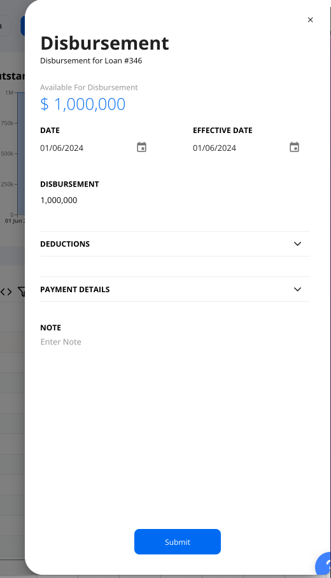Click the angle brackets code icon
331x578 pixels.
tap(6, 292)
